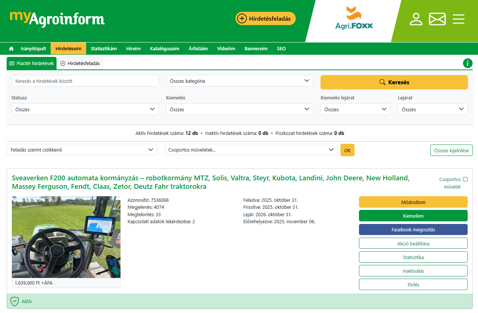
Task: Switch to the Hirdetésfeladás tab
Action: click(x=80, y=63)
